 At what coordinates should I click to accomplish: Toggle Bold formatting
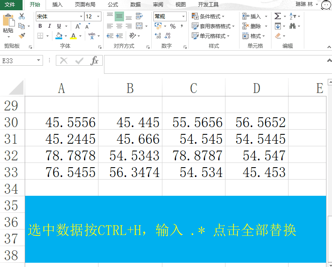(x=40, y=26)
